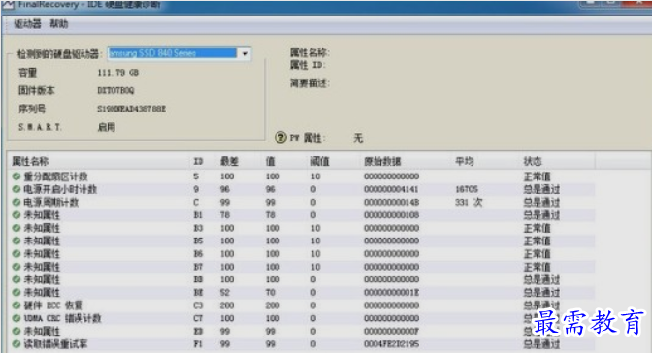The width and height of the screenshot is (652, 353).
Task: Click the 平均 column header
Action: 464,161
